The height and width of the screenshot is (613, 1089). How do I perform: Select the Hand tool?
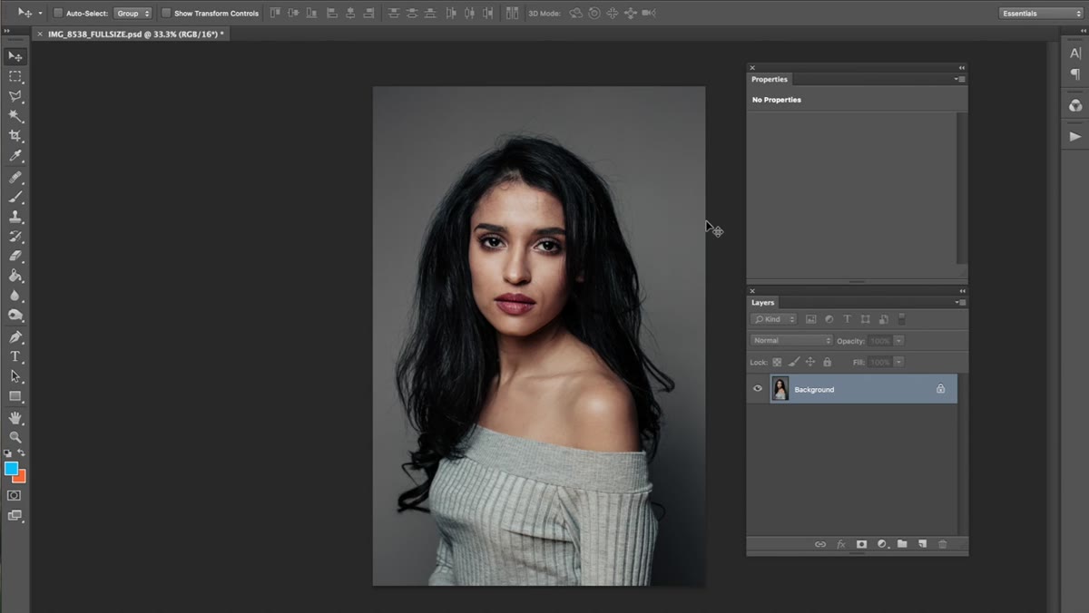click(x=15, y=418)
